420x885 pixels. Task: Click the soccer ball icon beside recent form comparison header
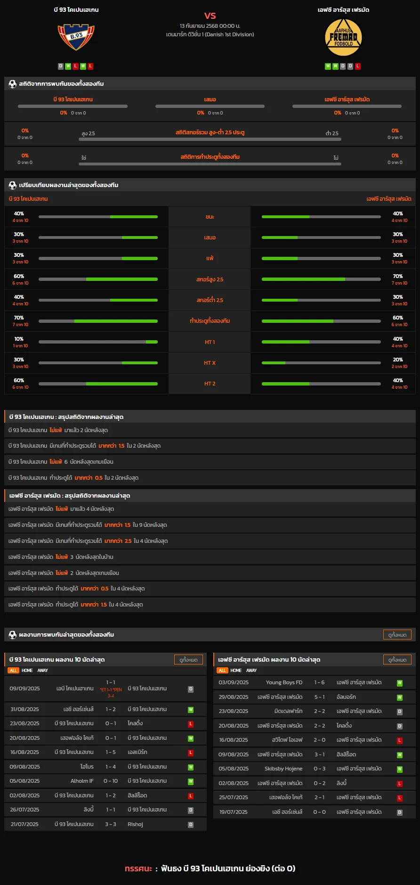(13, 185)
